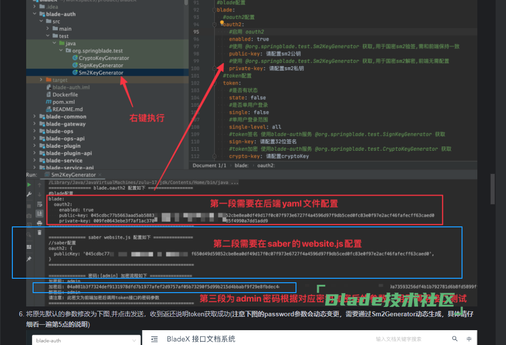506x345 pixels.
Task: Click the pom.xml Maven icon
Action: point(49,102)
